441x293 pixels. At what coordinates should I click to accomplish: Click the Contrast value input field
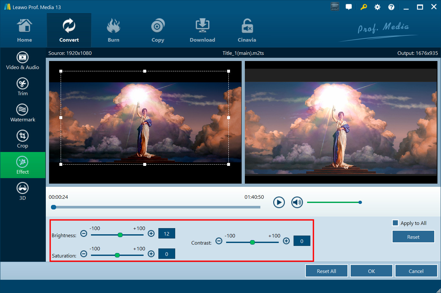302,241
